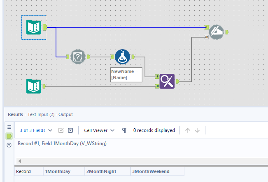
Task: Select the Record column header
Action: tap(29, 171)
